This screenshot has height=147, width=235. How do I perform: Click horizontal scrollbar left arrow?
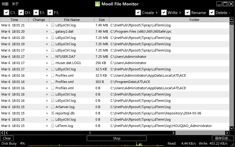pos(7,133)
